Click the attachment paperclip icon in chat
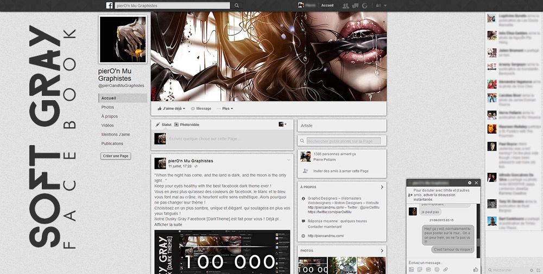 pyautogui.click(x=445, y=269)
